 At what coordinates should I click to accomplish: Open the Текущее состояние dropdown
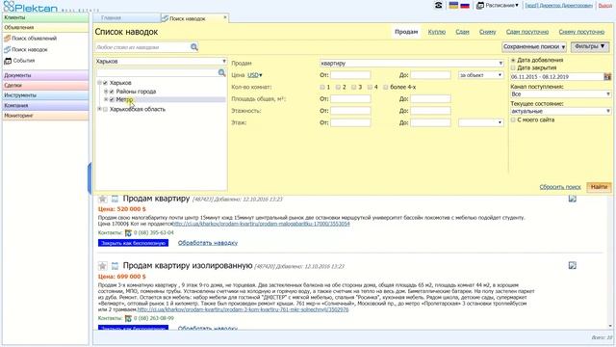560,112
